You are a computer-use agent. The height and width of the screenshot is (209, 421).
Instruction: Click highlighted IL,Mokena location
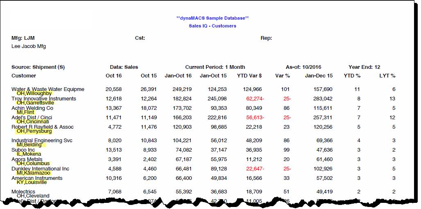[29, 154]
